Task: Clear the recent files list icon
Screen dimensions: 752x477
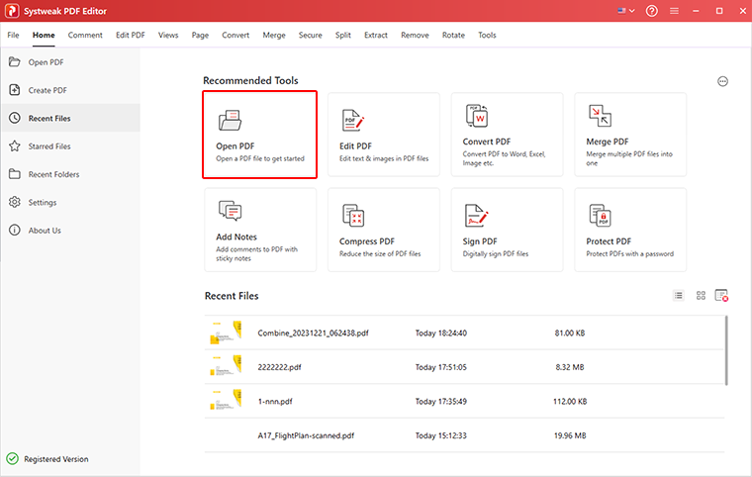Action: [x=721, y=296]
